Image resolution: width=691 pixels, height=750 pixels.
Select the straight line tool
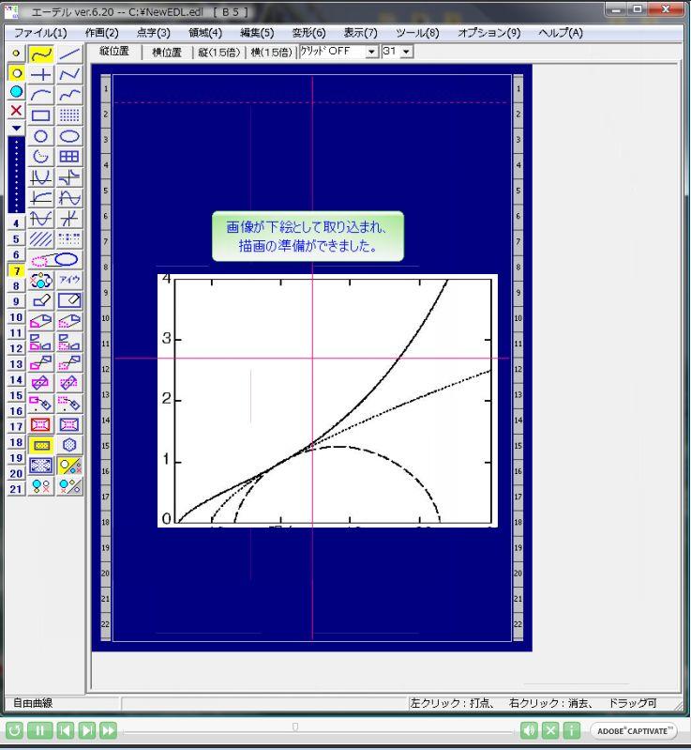69,54
